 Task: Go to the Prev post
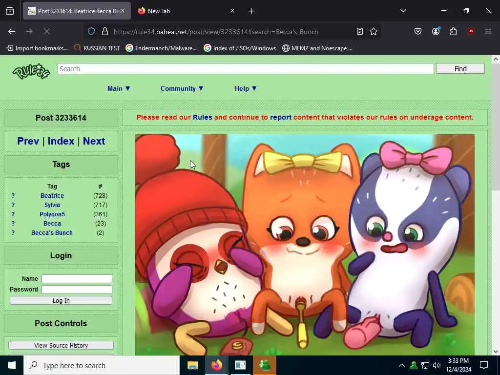[28, 141]
